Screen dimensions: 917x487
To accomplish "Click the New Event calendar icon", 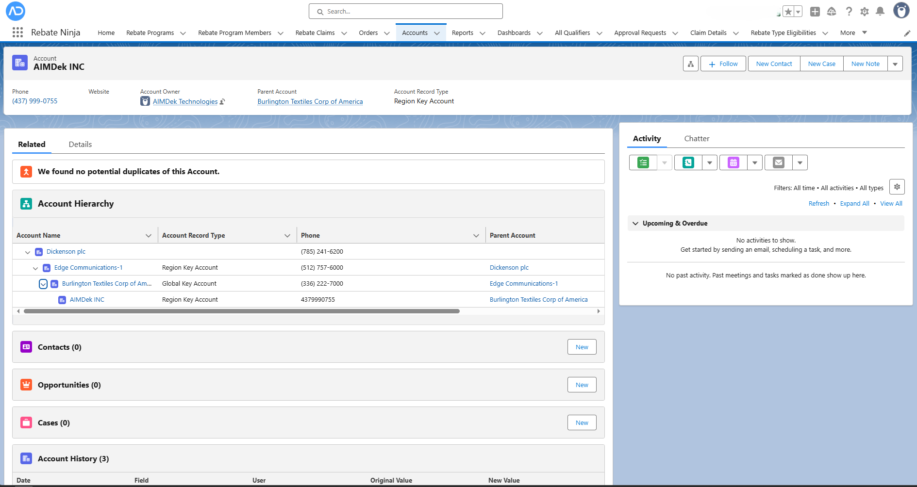I will [733, 162].
